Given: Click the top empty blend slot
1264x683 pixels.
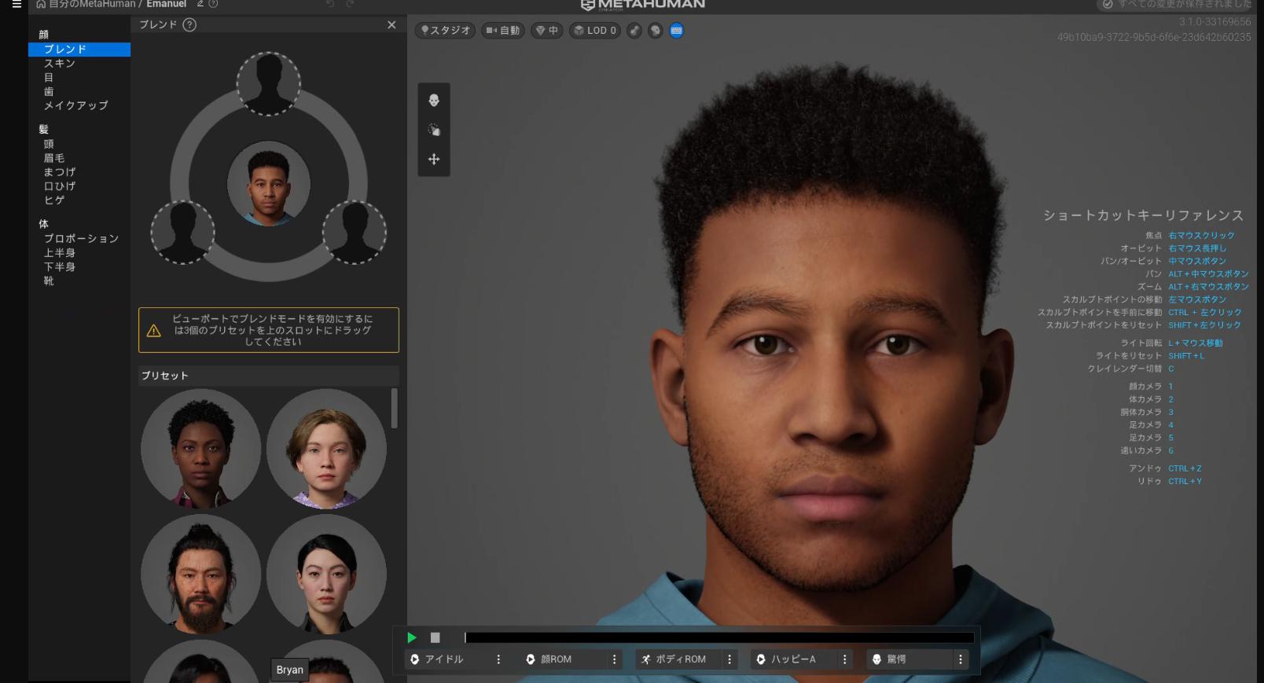Looking at the screenshot, I should (269, 84).
